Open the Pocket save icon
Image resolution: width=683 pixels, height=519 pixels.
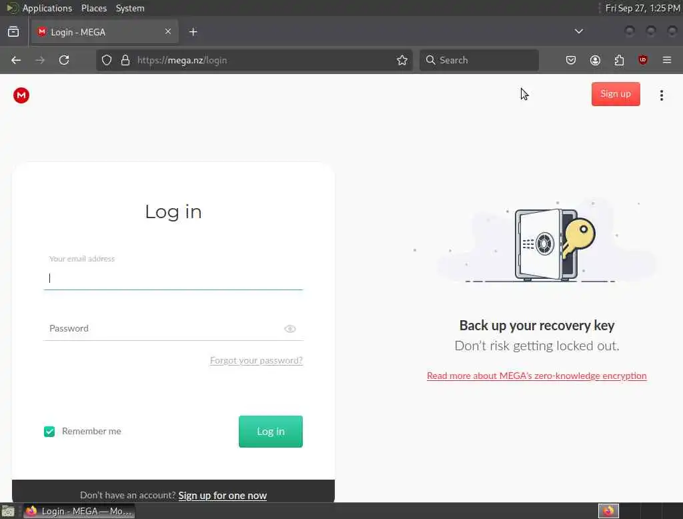coord(571,60)
